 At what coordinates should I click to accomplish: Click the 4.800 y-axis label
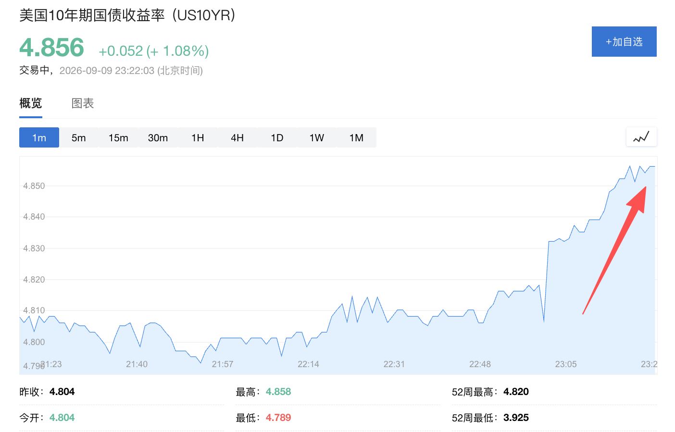[34, 342]
